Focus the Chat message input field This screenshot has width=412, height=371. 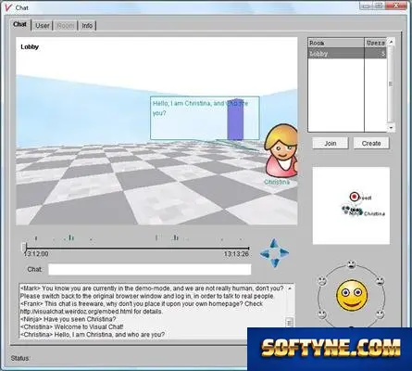coord(150,269)
